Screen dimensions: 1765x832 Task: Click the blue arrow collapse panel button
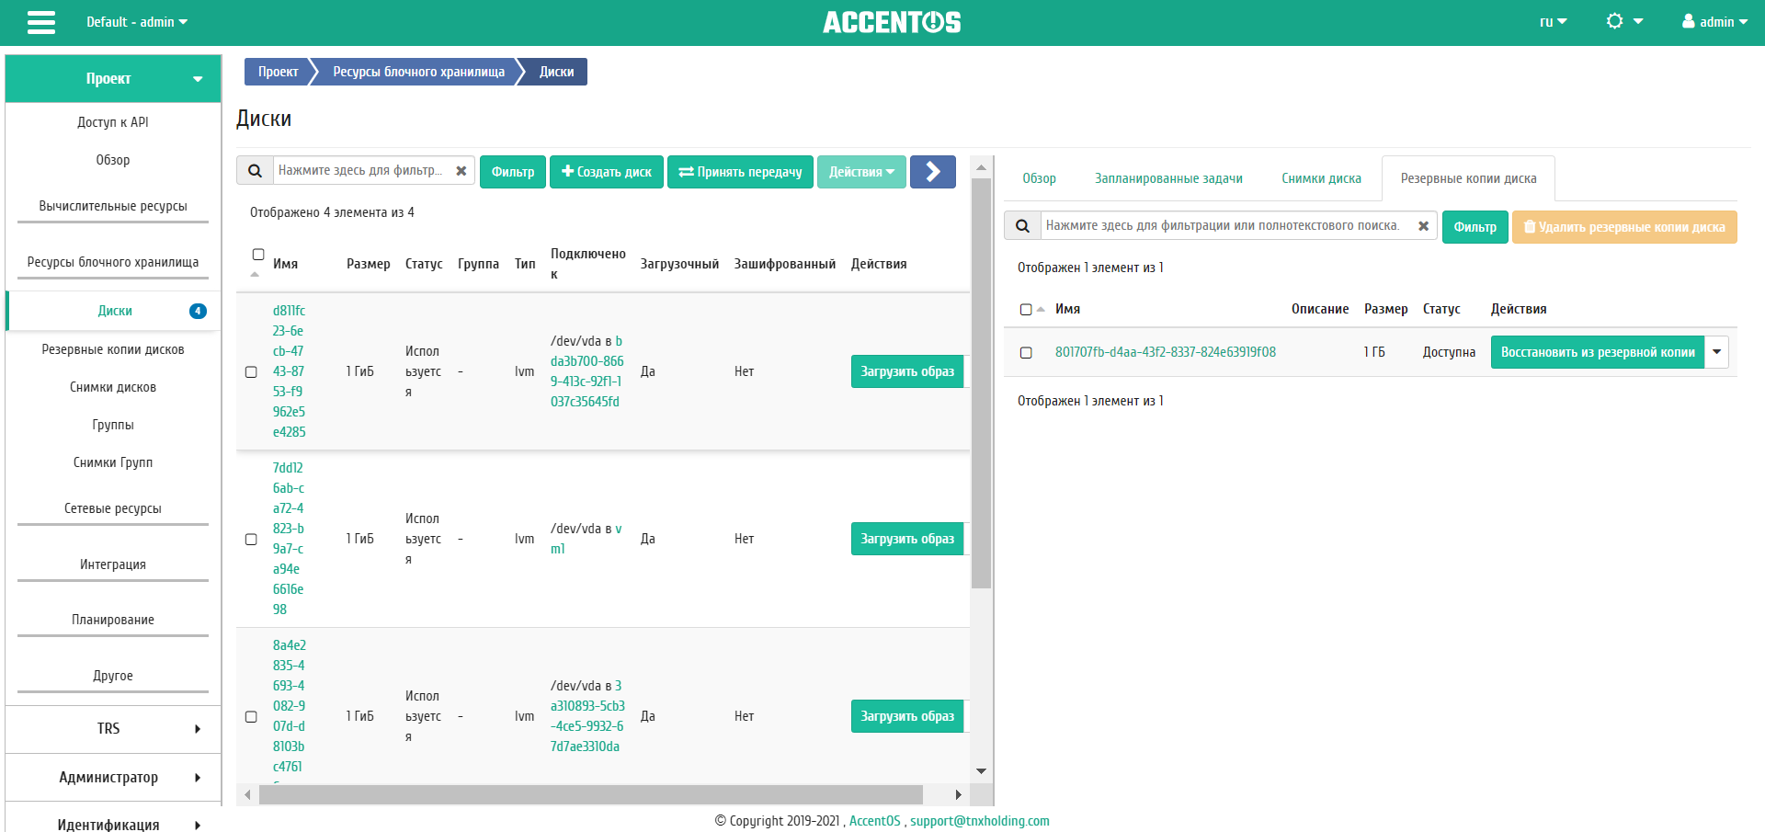point(932,172)
